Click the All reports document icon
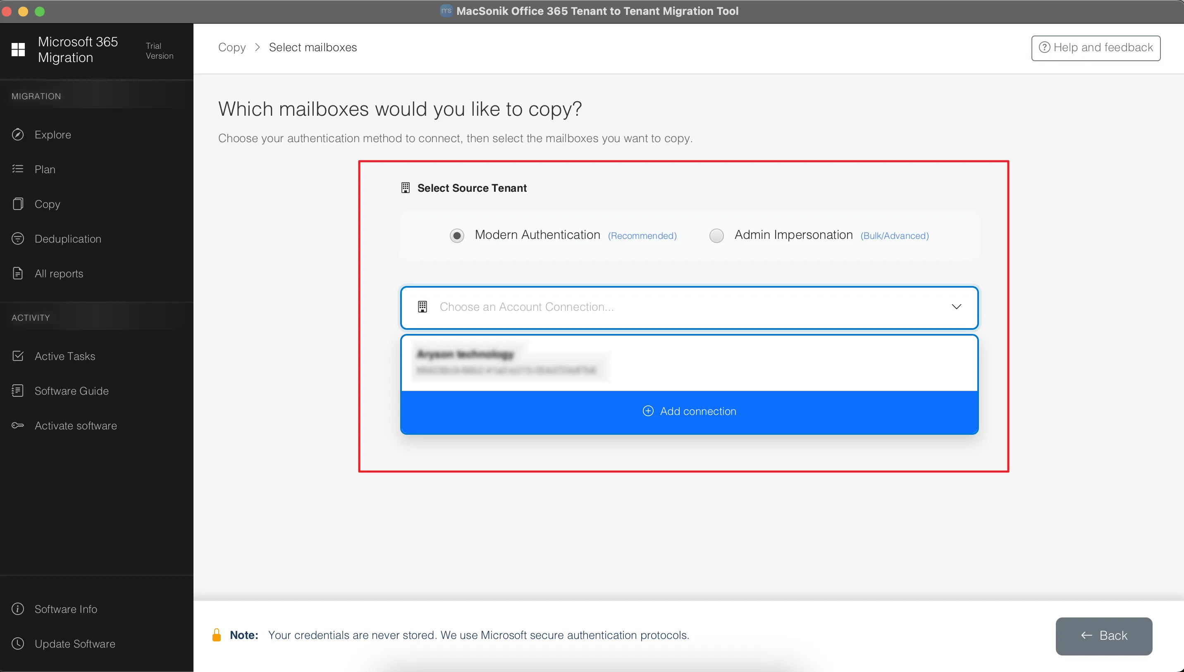This screenshot has height=672, width=1184. [x=17, y=273]
